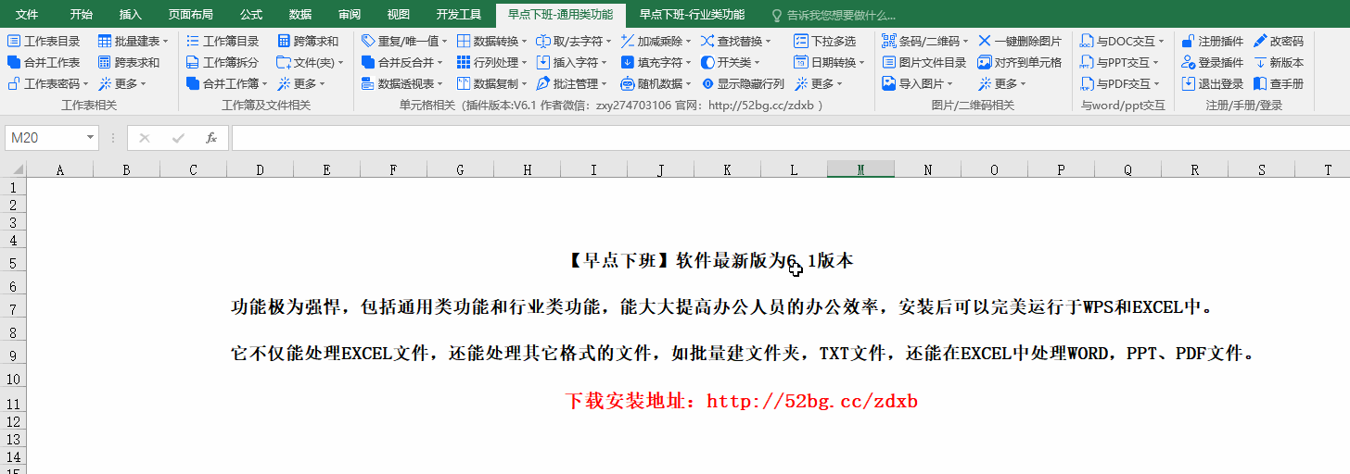Switch to the 审阅 Review tab

click(x=350, y=15)
